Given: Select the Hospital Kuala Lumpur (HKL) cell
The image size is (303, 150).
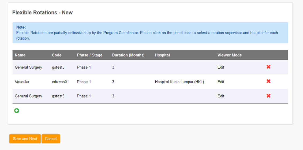Looking at the screenshot, I should pyautogui.click(x=179, y=82).
